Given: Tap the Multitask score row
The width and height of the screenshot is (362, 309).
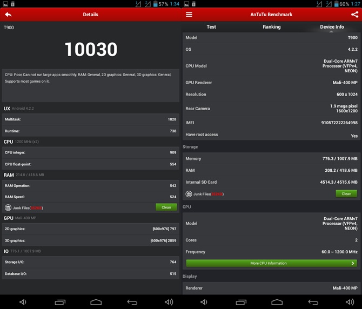Looking at the screenshot, I should point(91,119).
